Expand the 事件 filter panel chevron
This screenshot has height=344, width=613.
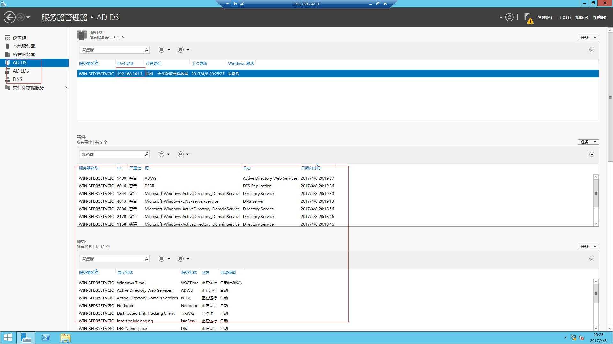592,154
